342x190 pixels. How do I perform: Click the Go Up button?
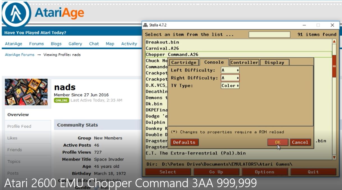(216, 172)
